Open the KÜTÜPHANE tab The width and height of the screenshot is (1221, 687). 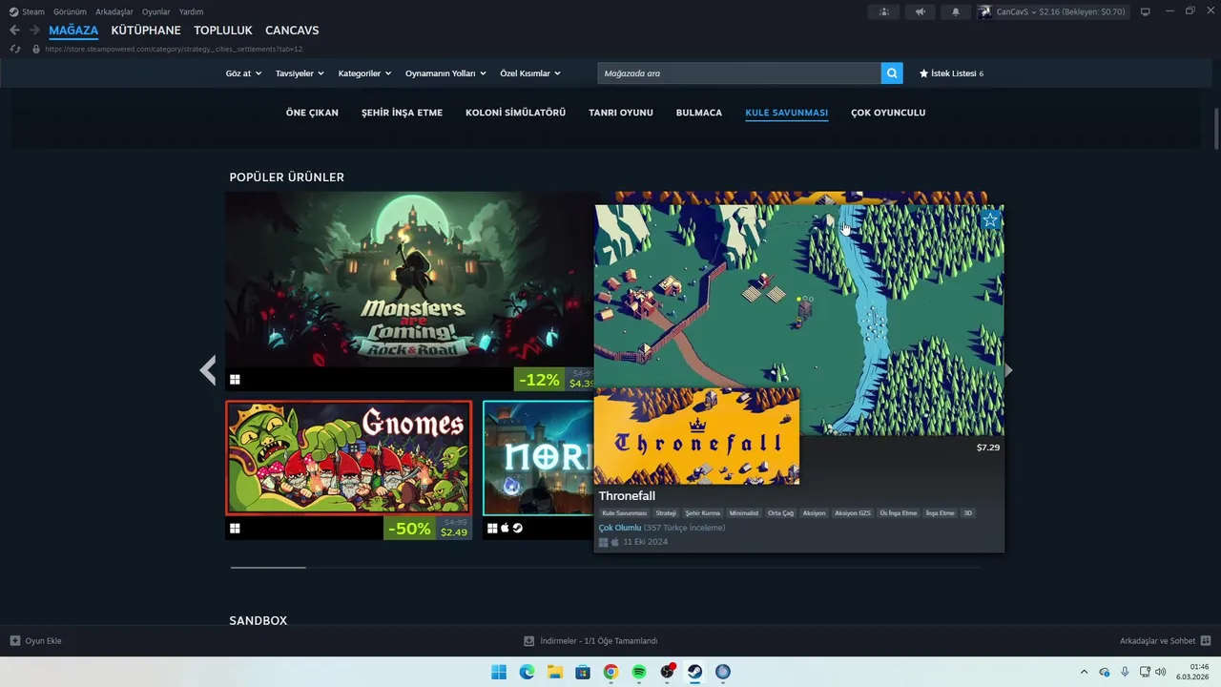click(x=146, y=31)
